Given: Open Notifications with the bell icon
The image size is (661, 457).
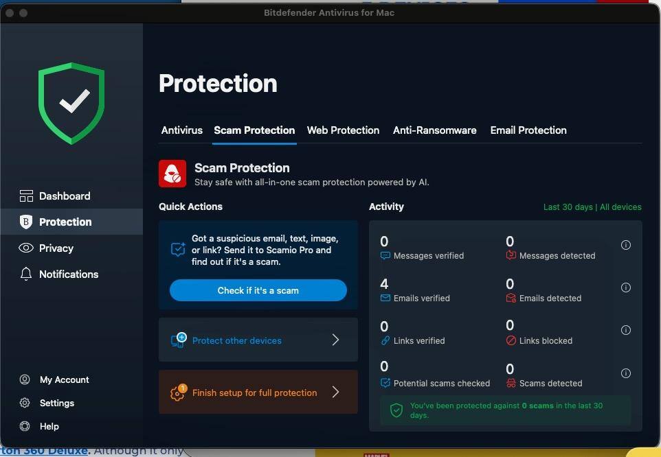Looking at the screenshot, I should pyautogui.click(x=68, y=274).
